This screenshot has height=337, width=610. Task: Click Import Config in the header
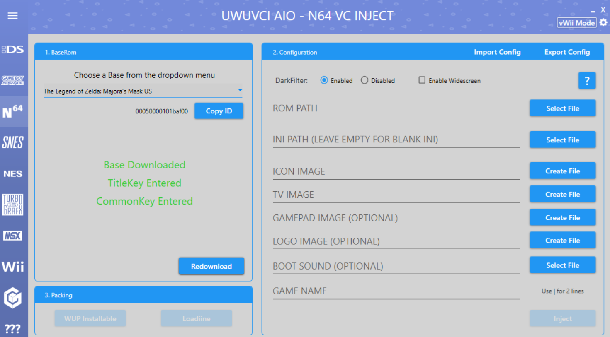pos(497,52)
